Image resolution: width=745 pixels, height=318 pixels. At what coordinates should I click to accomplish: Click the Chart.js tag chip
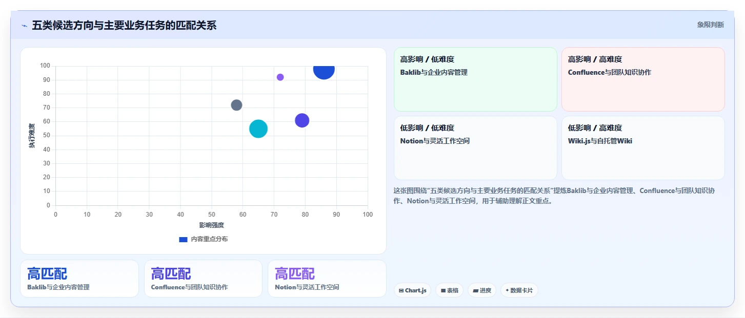(x=413, y=290)
